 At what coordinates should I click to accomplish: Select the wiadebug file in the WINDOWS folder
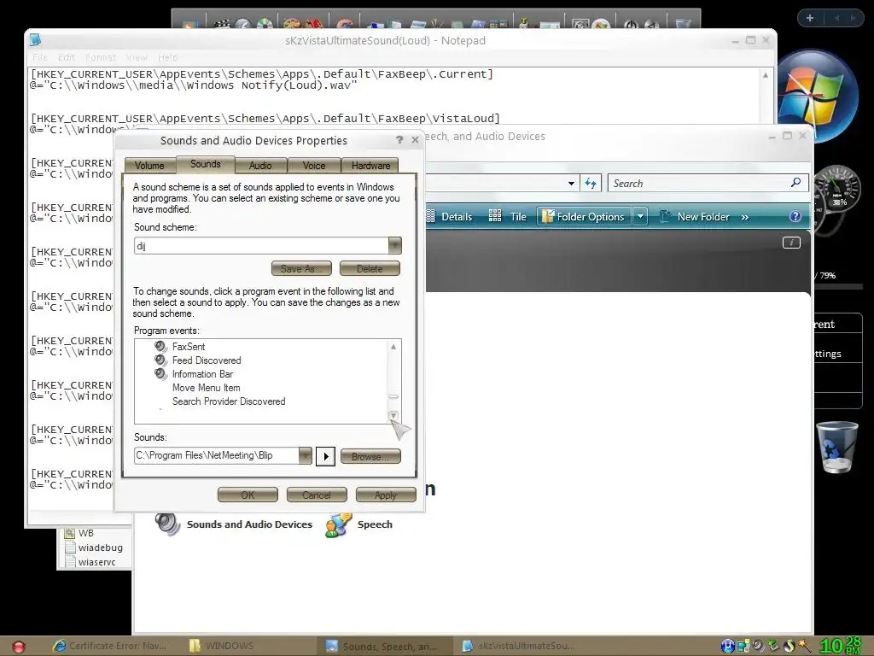point(100,548)
